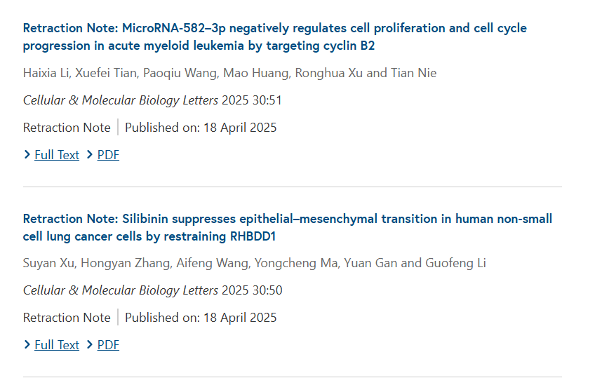The height and width of the screenshot is (378, 609).
Task: Open Full Text of the MicroRNA-582–3p article
Action: coord(57,155)
